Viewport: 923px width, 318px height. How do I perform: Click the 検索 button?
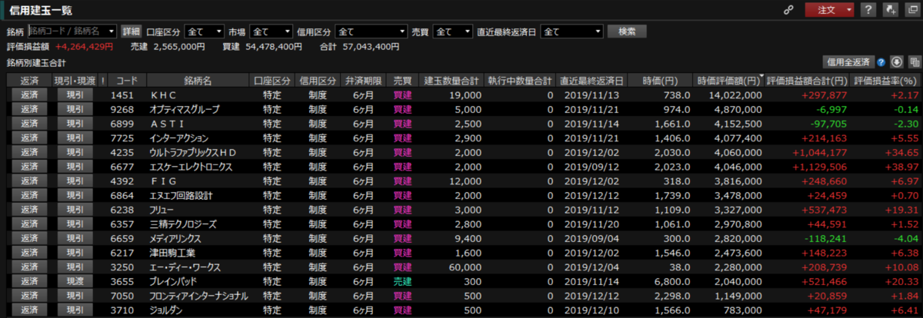627,31
